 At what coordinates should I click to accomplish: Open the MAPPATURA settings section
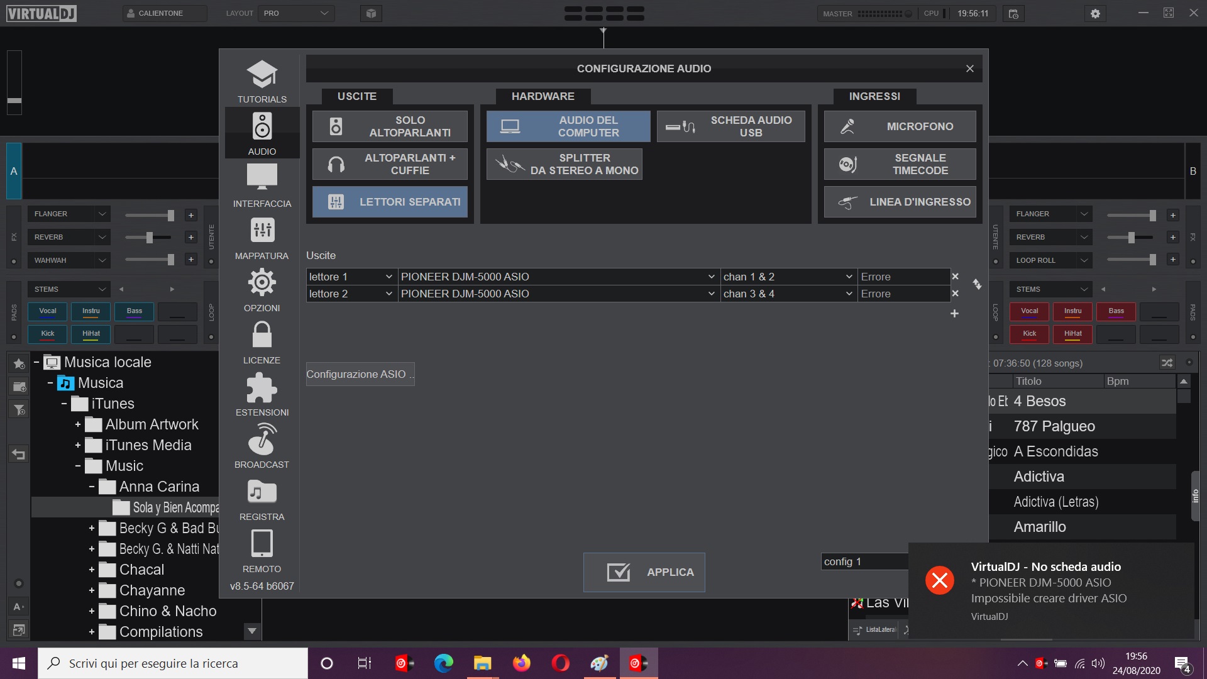pyautogui.click(x=262, y=239)
